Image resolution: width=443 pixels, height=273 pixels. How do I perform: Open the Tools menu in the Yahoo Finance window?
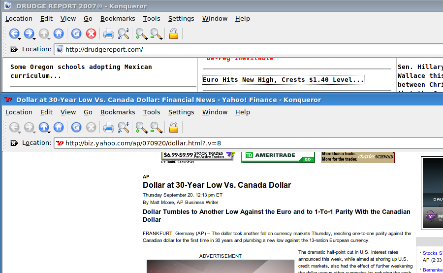pyautogui.click(x=152, y=112)
